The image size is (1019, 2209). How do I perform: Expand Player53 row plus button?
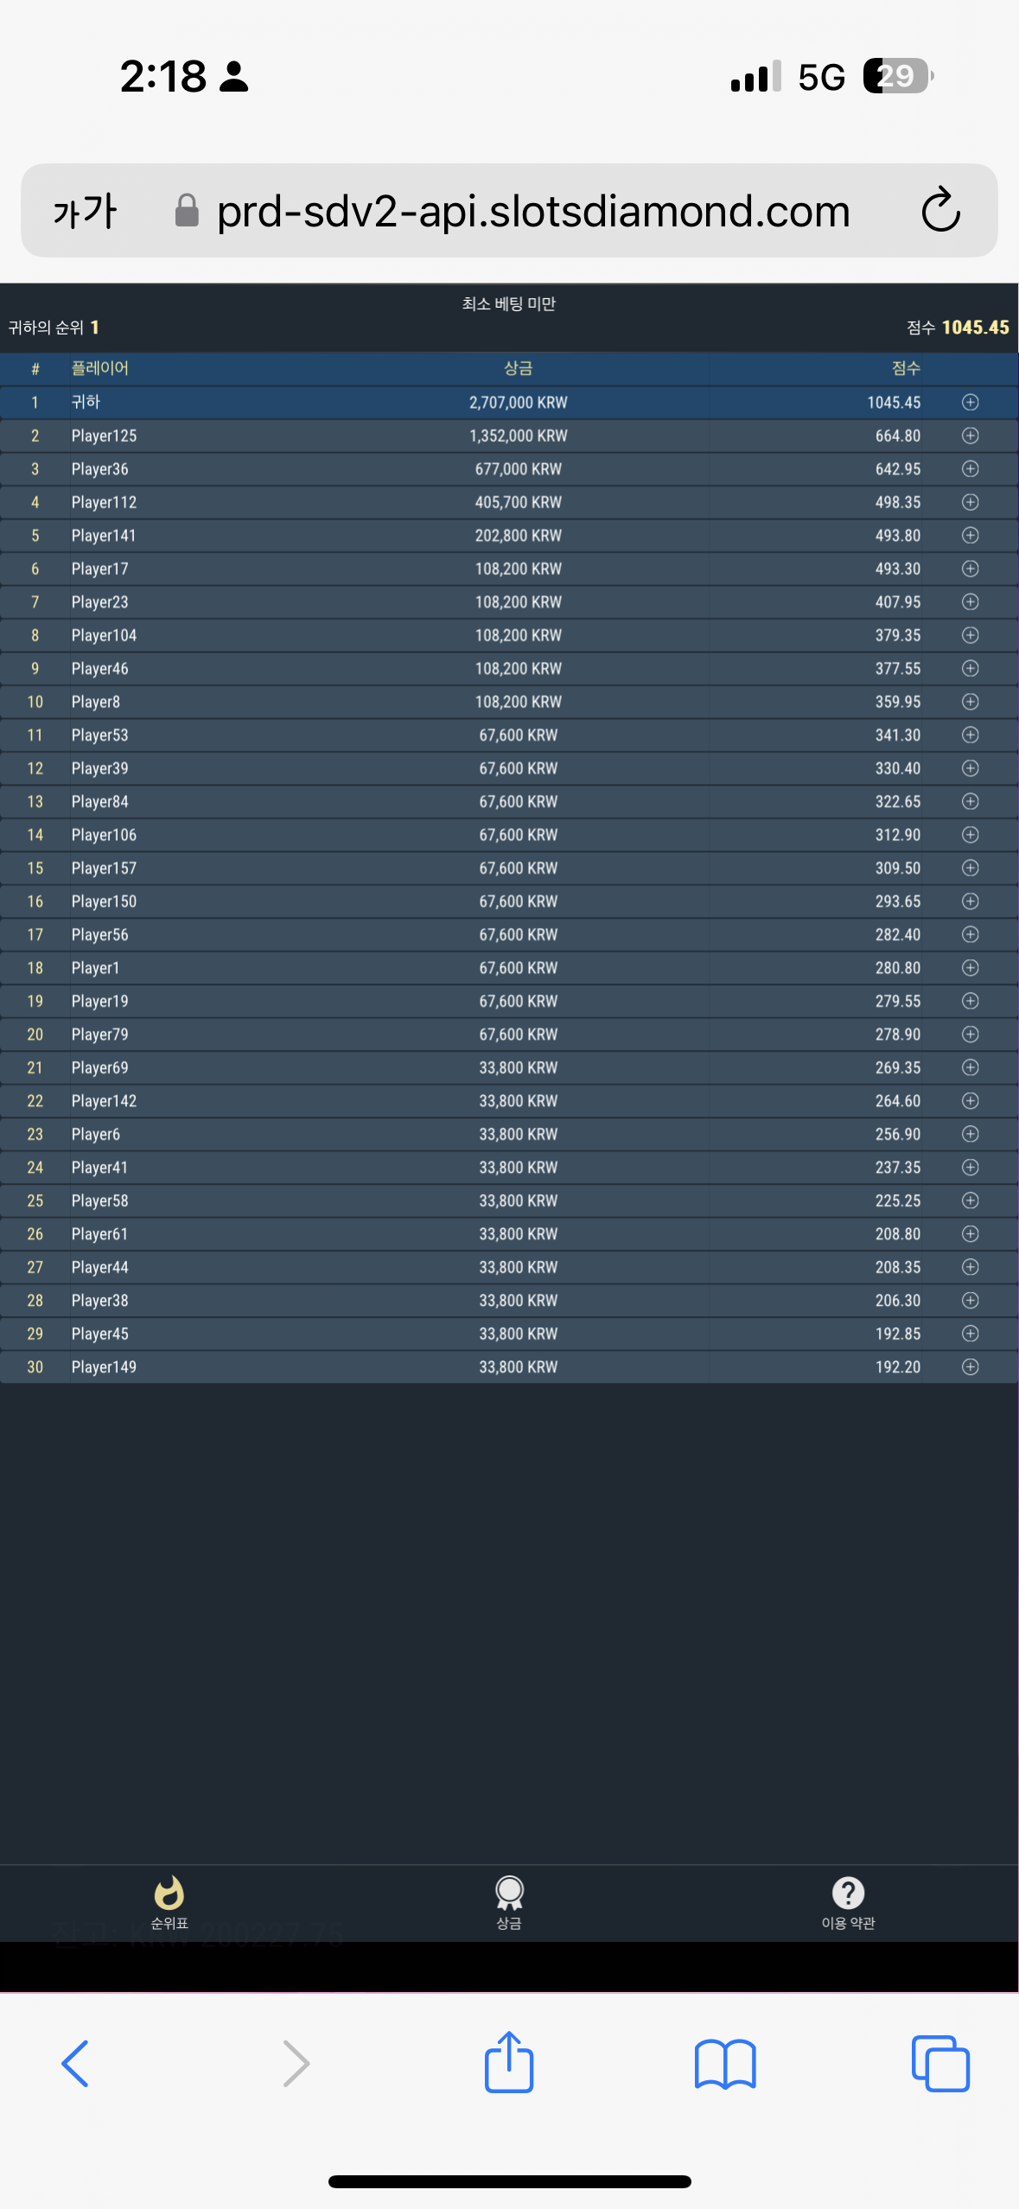[971, 735]
